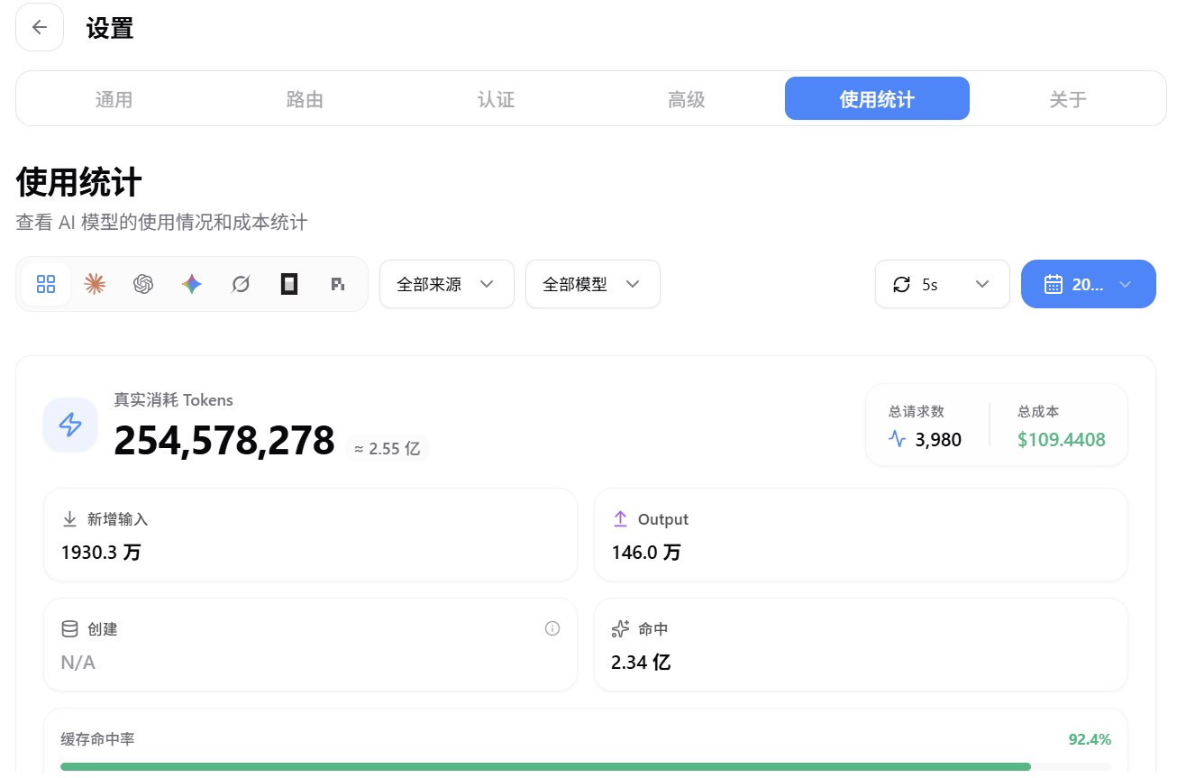Switch to the 认证 tab
Viewport: 1186px width, 778px height.
[x=496, y=99]
